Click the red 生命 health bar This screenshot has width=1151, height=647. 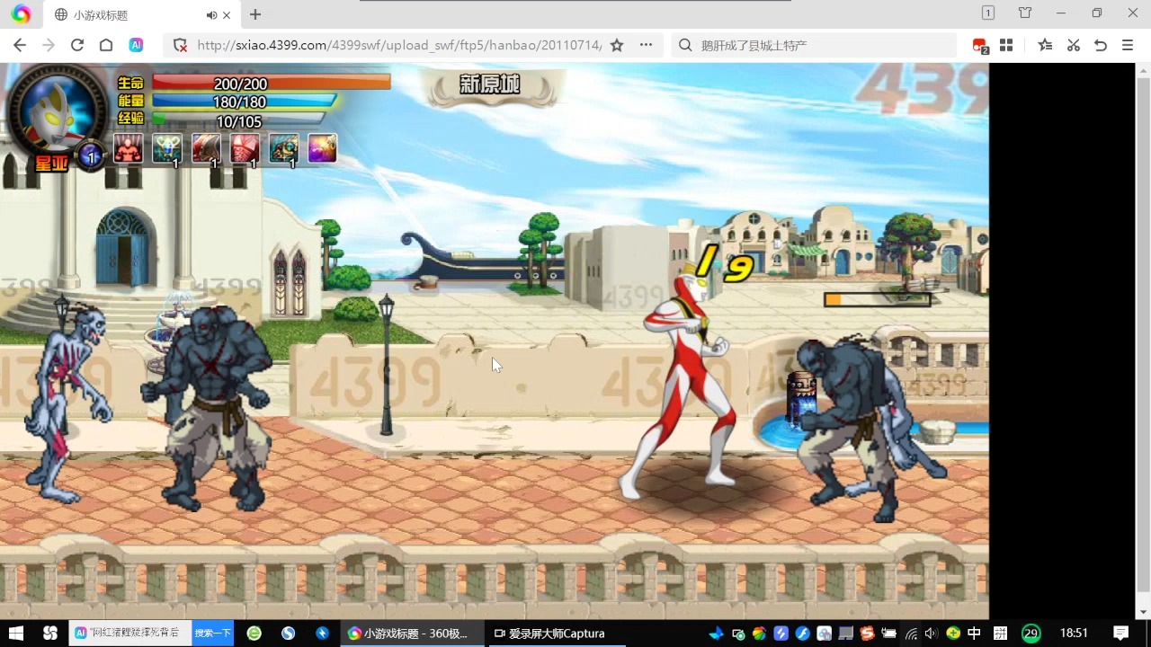271,83
